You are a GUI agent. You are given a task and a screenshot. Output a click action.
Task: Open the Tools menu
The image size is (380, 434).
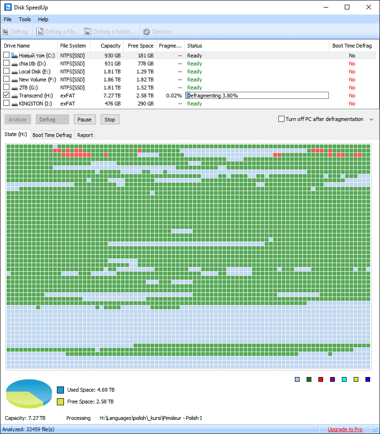(24, 19)
